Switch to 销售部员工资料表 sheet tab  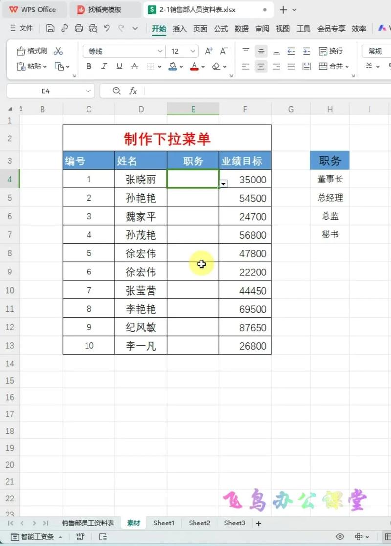[88, 523]
